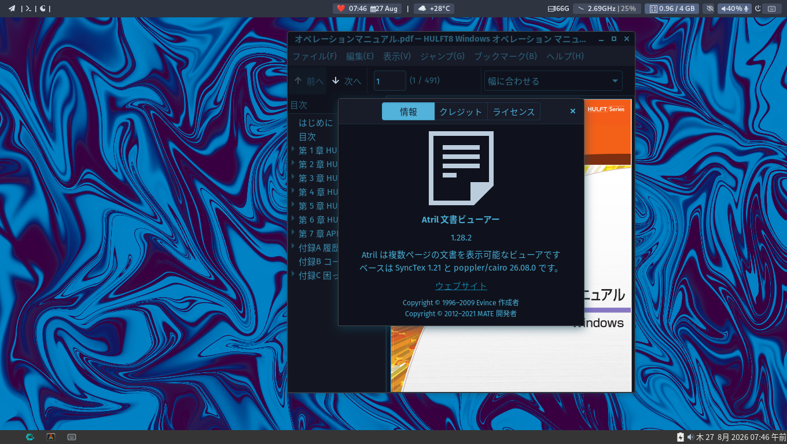The width and height of the screenshot is (787, 444).
Task: Expand the 第 3 章 outline entry
Action: 293,177
